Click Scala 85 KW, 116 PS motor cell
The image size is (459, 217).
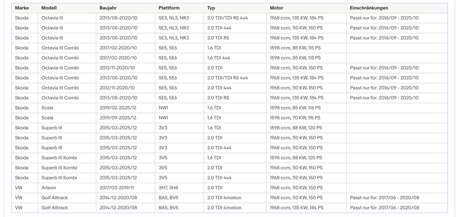(x=306, y=108)
